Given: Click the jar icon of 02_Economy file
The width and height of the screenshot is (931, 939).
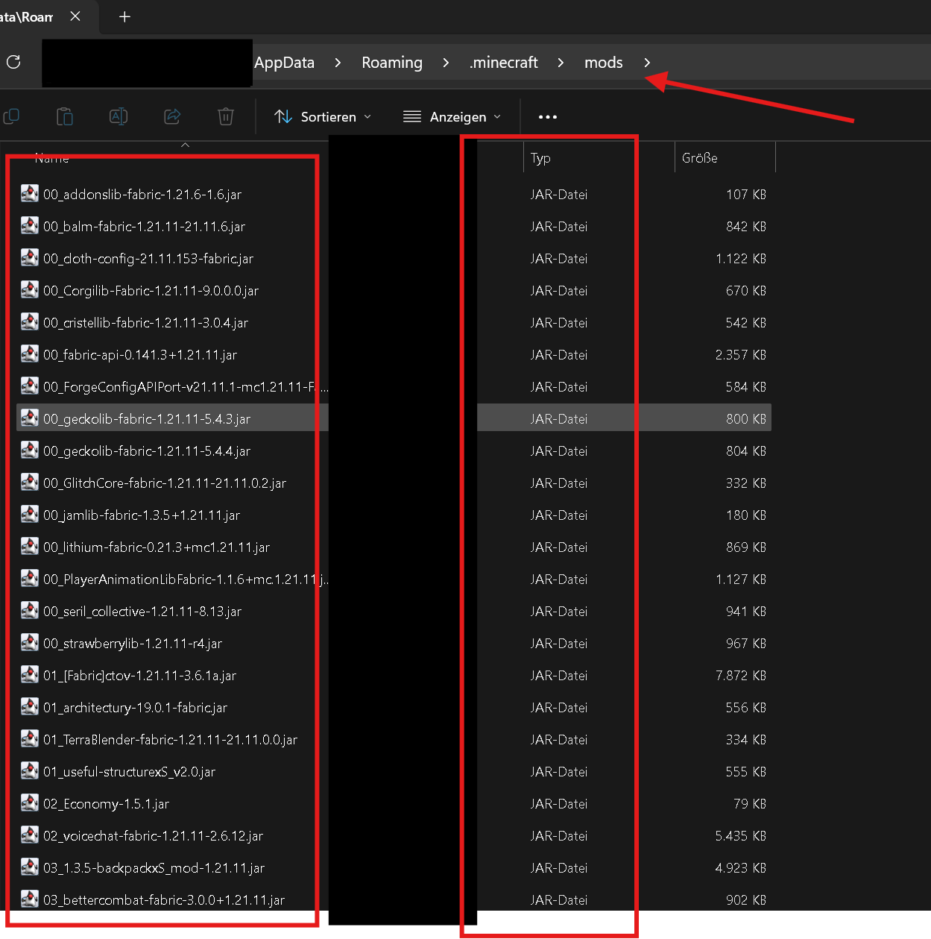Looking at the screenshot, I should 30,803.
